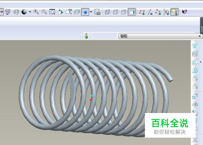Select the Hole feature tool
The width and height of the screenshot is (203, 145).
pos(195,46)
